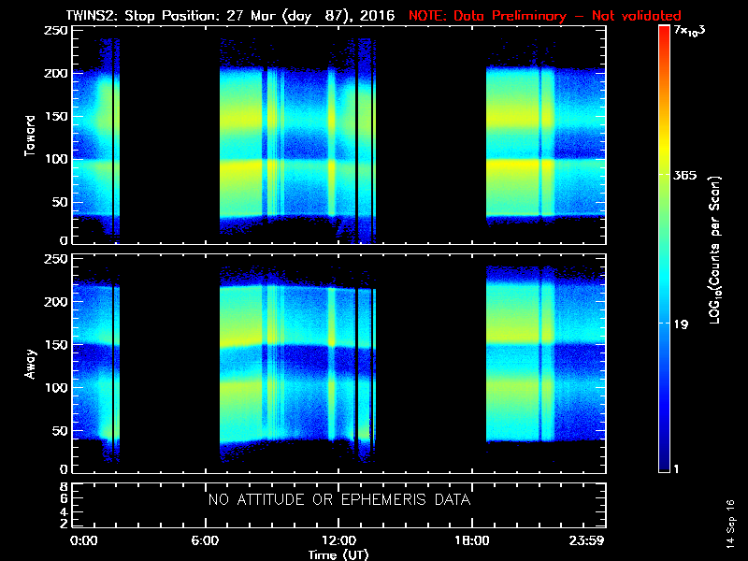Click the 0:00 time axis label
Image resolution: width=748 pixels, height=561 pixels.
coord(83,541)
